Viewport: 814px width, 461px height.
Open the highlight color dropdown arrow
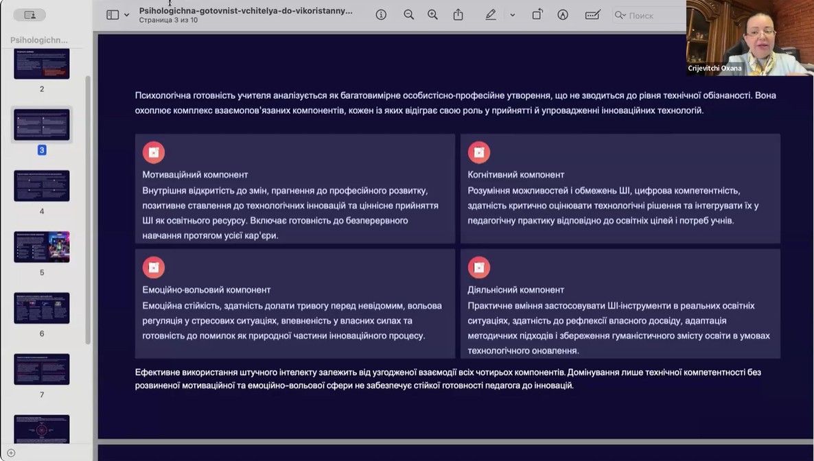(x=512, y=14)
